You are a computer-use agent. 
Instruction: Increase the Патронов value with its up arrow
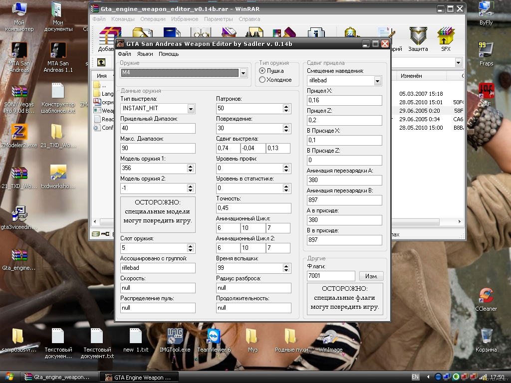pyautogui.click(x=286, y=106)
